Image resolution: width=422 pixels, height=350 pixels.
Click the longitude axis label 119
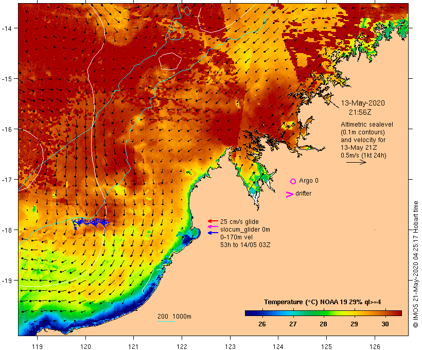37,346
